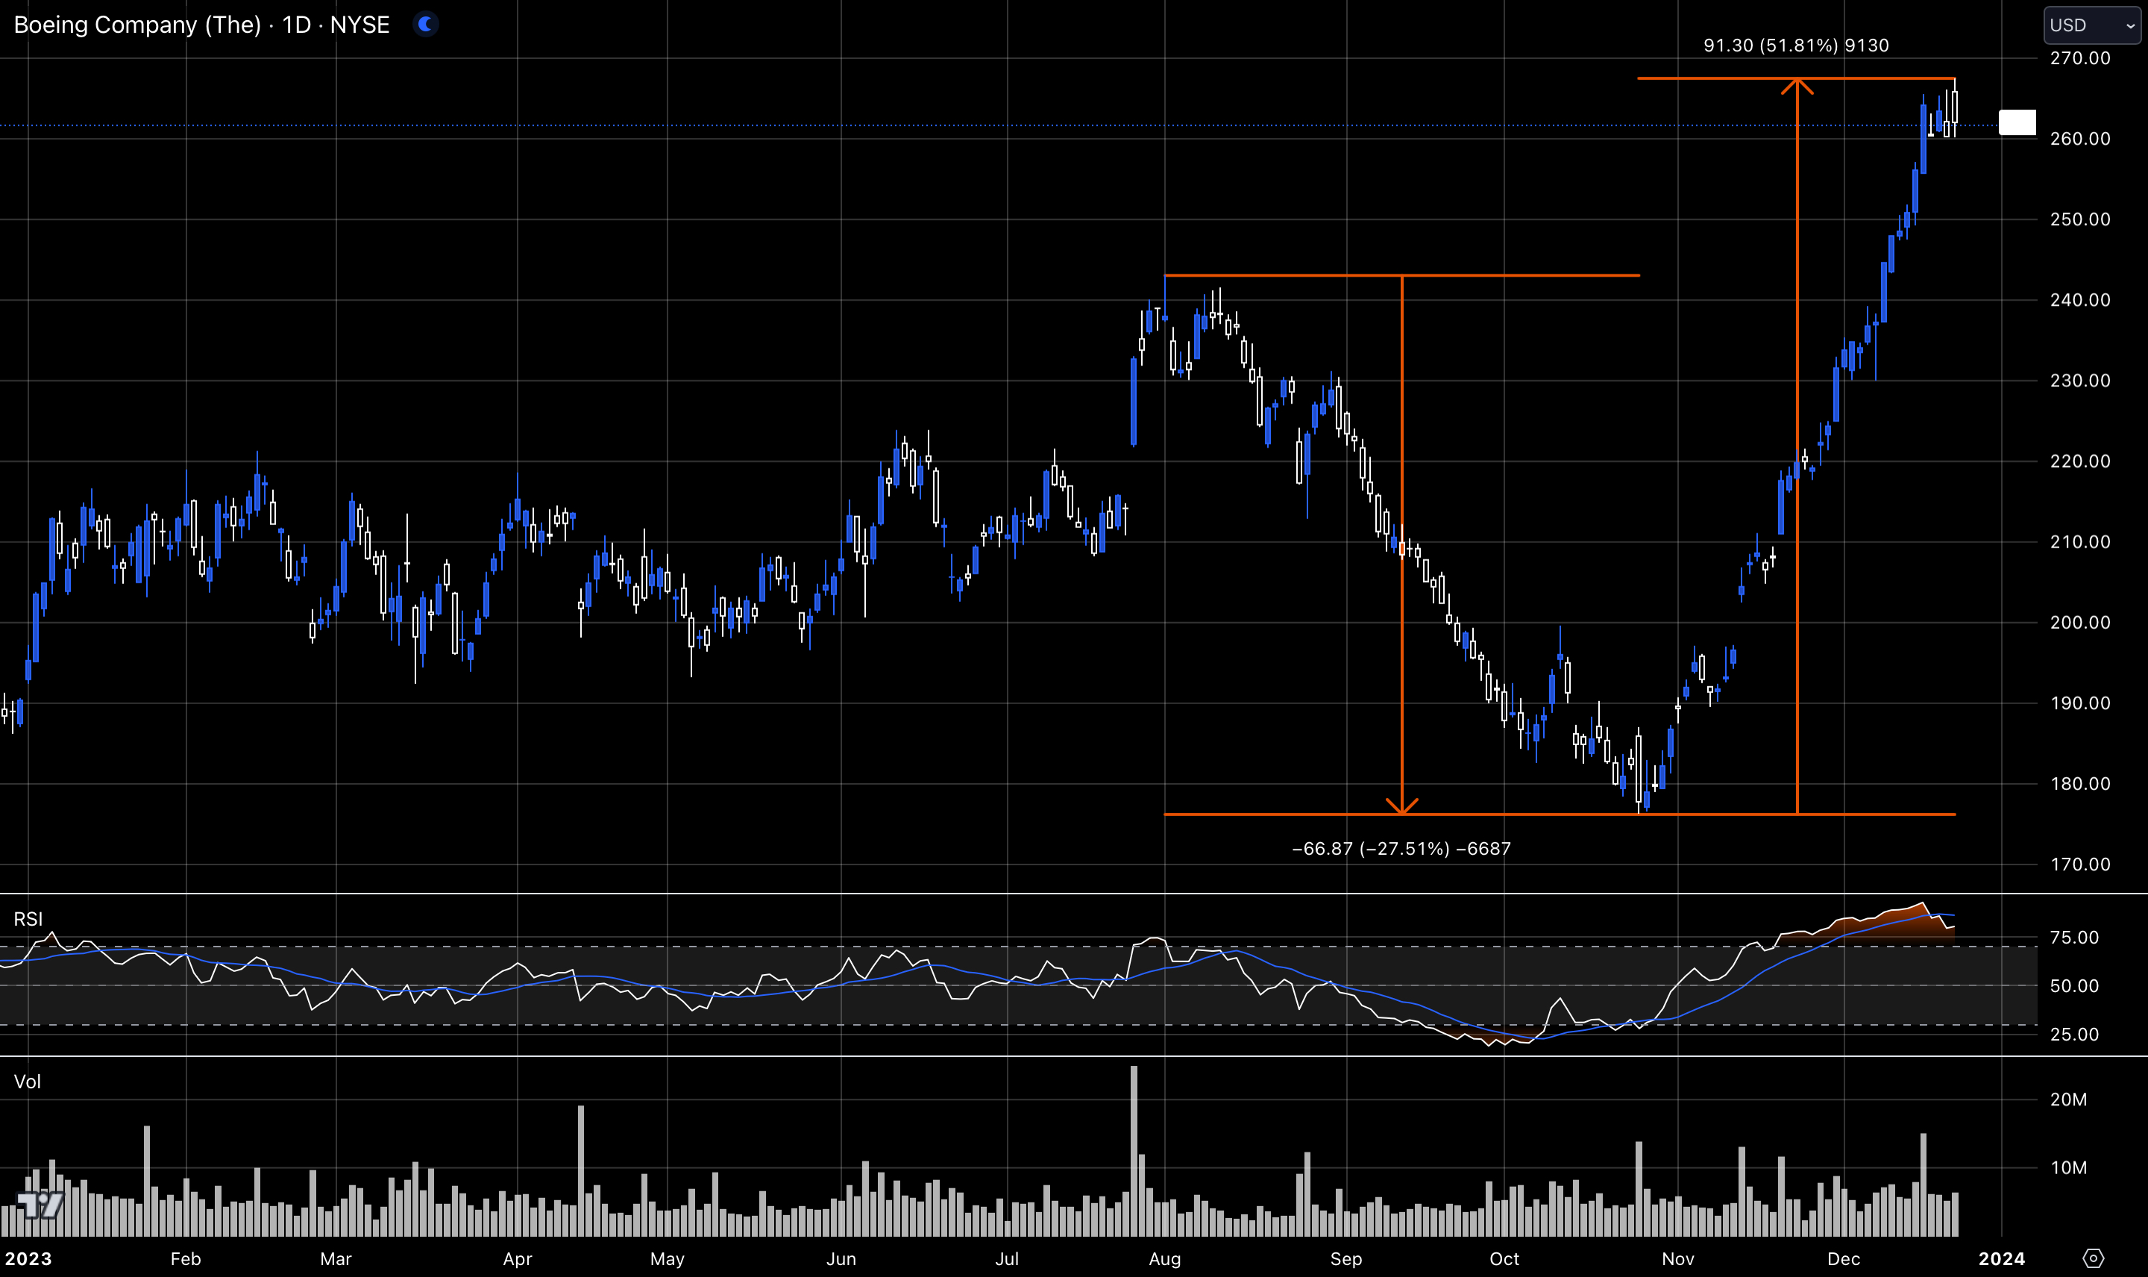
Task: Click the Jun label on time axis
Action: click(x=841, y=1259)
